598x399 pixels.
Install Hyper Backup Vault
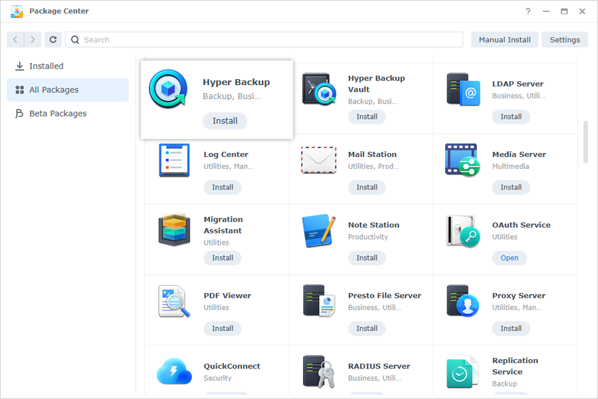coord(367,117)
